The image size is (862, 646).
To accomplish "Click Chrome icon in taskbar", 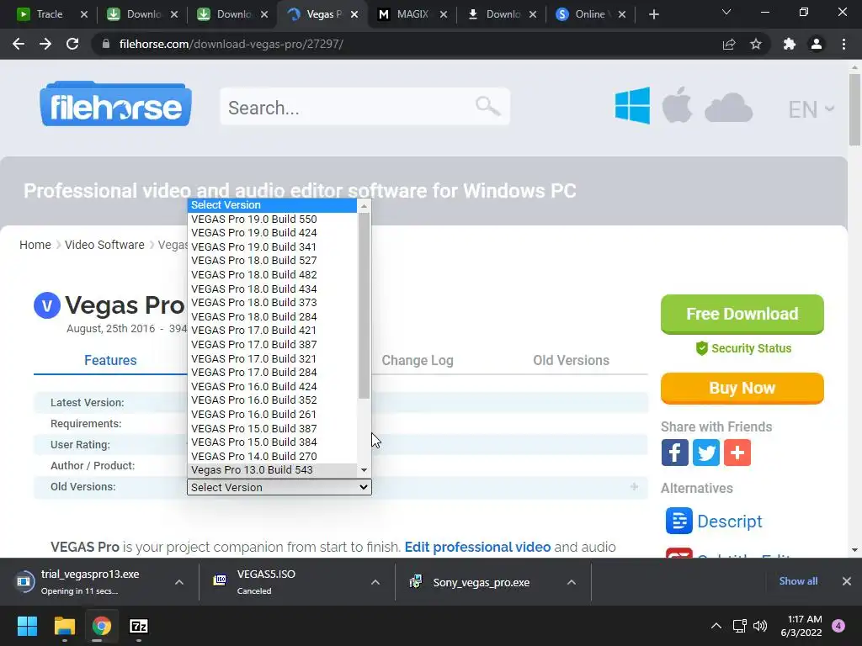I will tap(102, 626).
